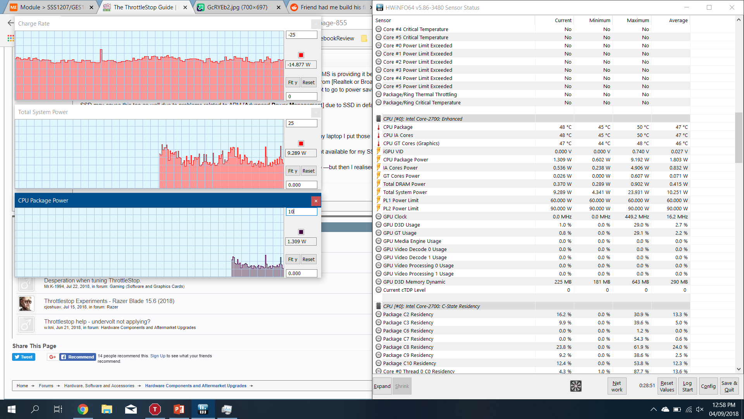The image size is (744, 419).
Task: Open the fan control icon in HWiNFO
Action: [x=575, y=386]
